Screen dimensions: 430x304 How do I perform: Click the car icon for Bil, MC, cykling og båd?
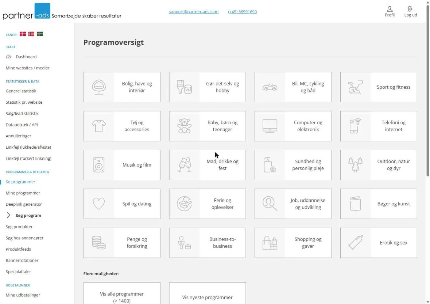270,87
